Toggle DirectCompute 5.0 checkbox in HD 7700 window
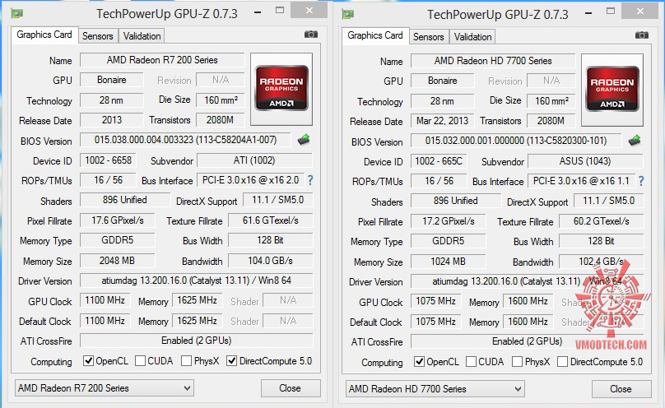This screenshot has width=665, height=408. [562, 362]
